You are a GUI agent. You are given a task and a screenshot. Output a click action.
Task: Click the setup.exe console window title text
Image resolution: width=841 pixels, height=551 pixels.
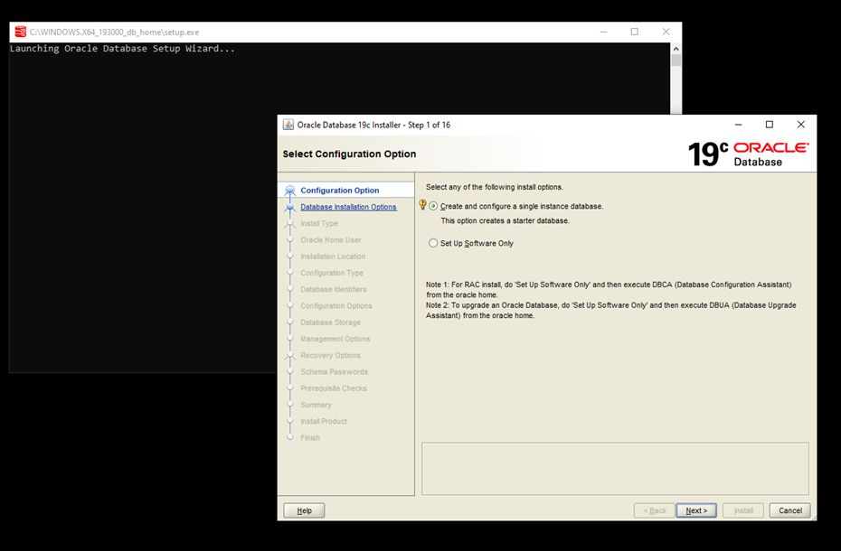coord(114,33)
